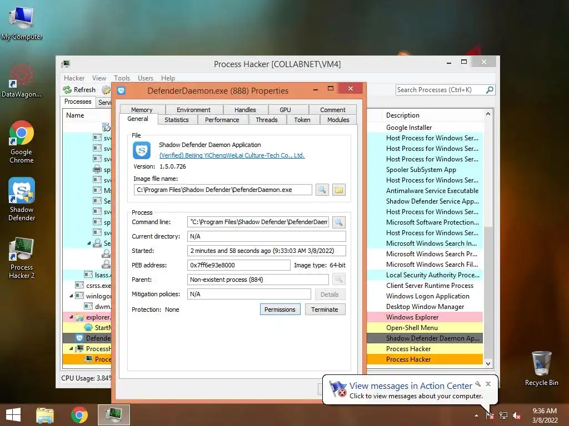Switch to the GPU tab
569x426 pixels.
pos(285,110)
